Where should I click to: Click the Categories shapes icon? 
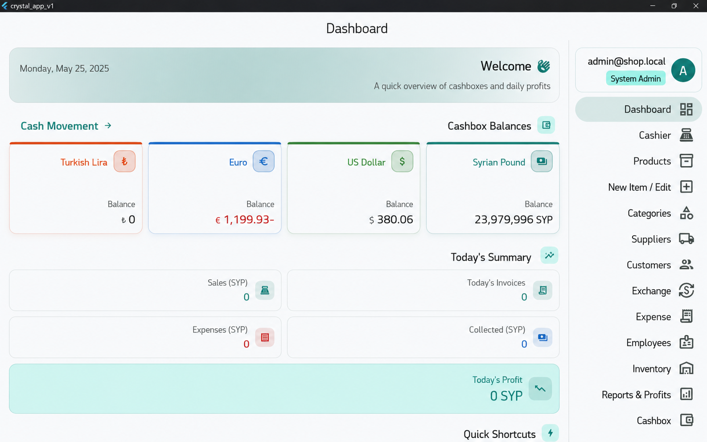(686, 213)
